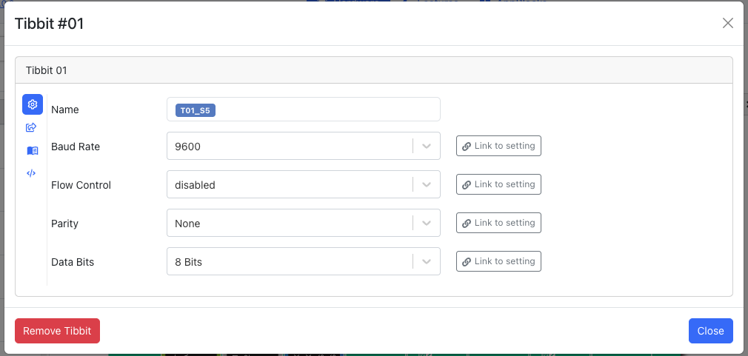Open the documentation book icon
Screen dimensions: 748x356
[33, 150]
